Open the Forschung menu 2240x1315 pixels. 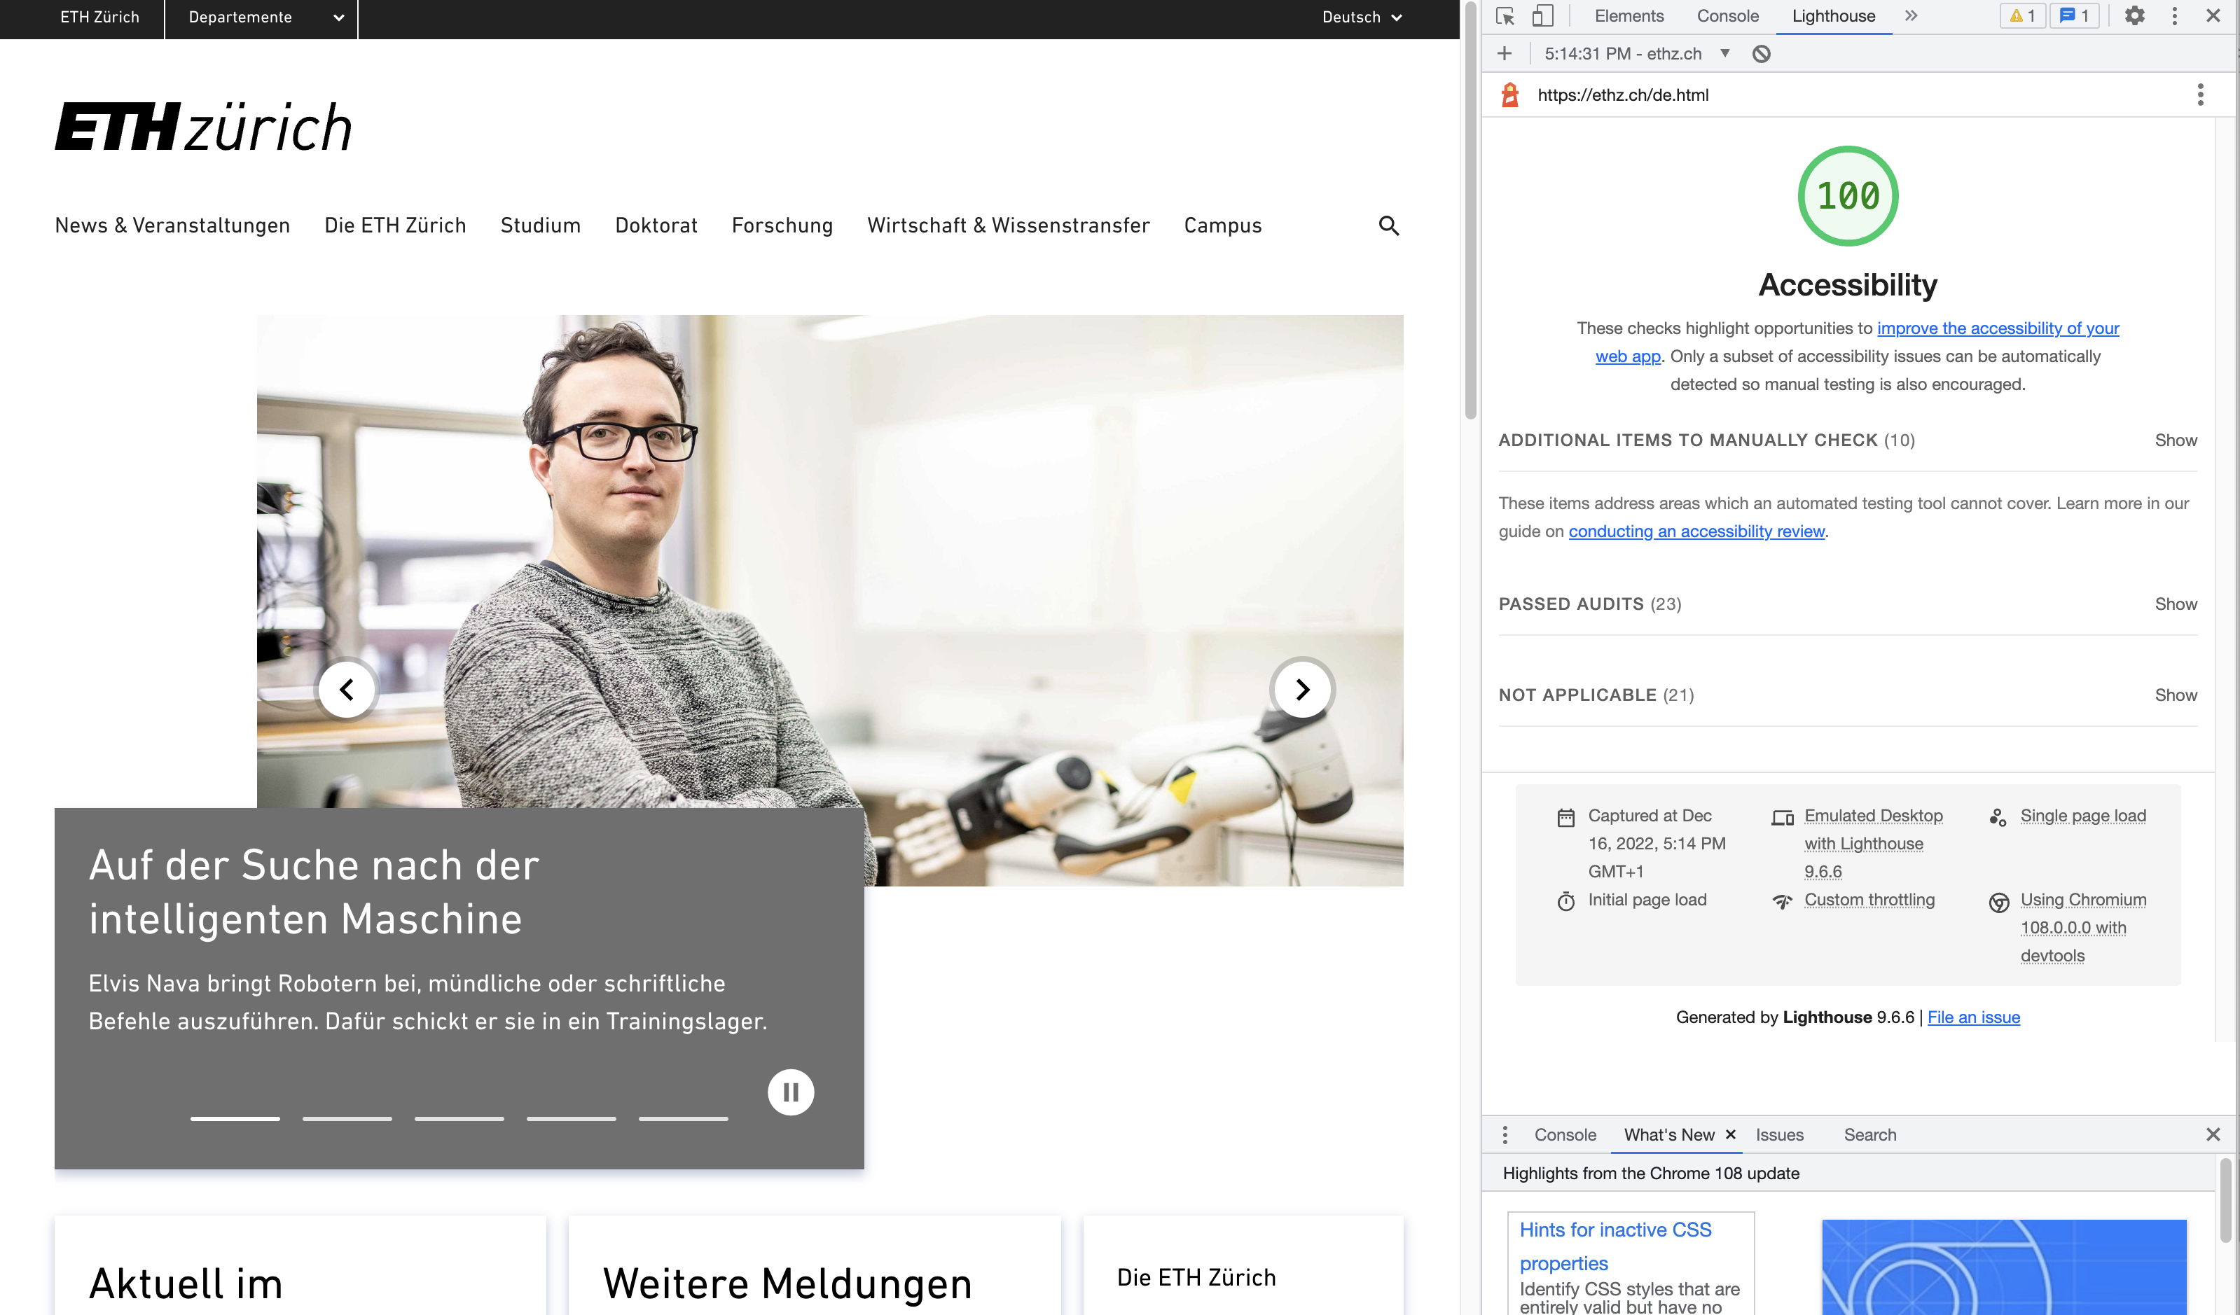tap(782, 225)
